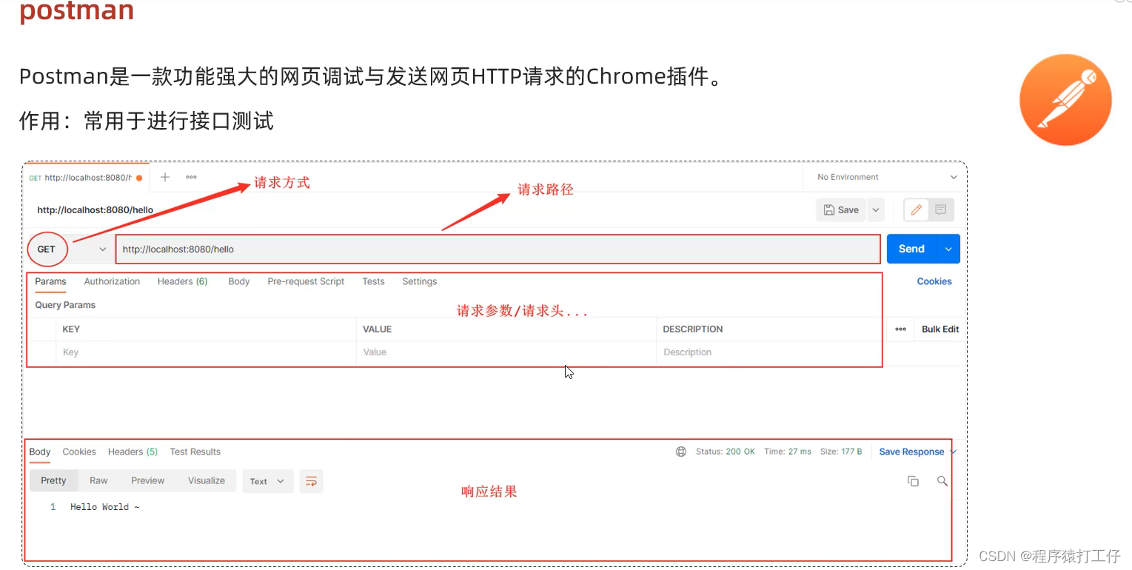Image resolution: width=1132 pixels, height=570 pixels.
Task: Click the Time: 27 ms text
Action: pos(788,452)
